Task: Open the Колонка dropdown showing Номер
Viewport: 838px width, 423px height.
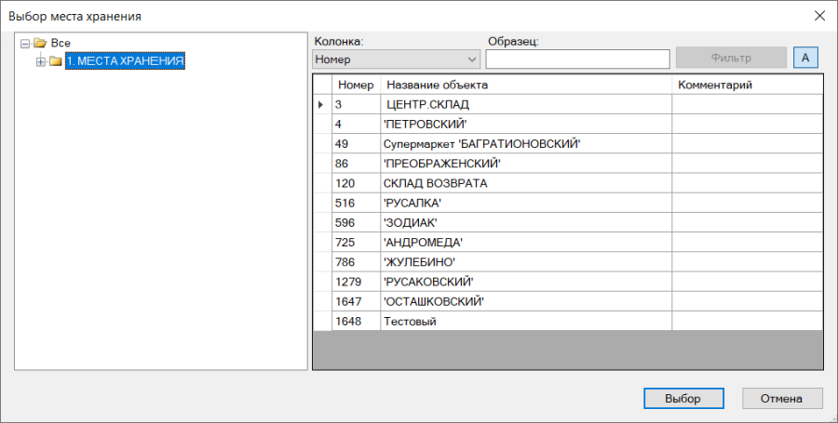Action: (x=396, y=59)
